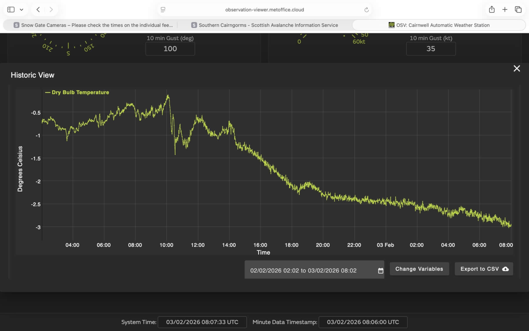Go back to the previous page
The width and height of the screenshot is (529, 331).
[x=38, y=10]
